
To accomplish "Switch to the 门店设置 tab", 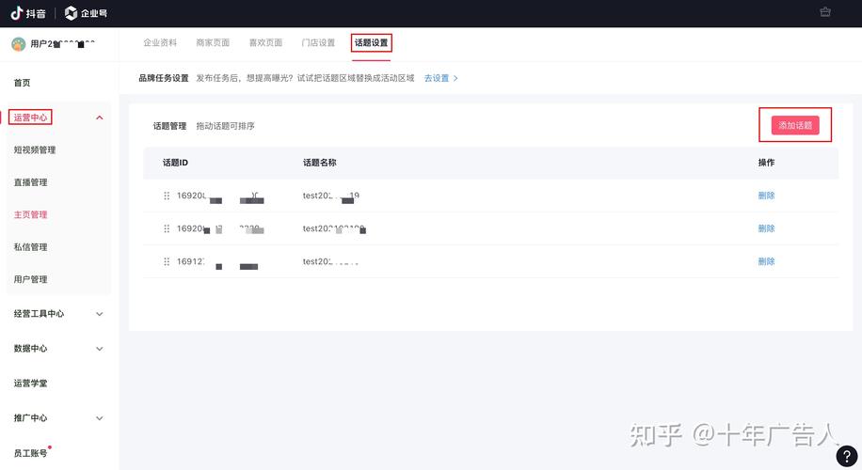I will pyautogui.click(x=318, y=43).
